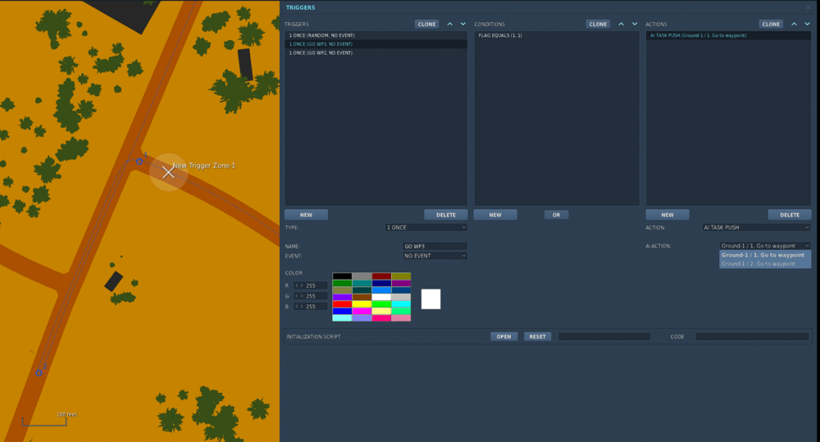Add a new action with NEW button
The height and width of the screenshot is (442, 820).
tap(667, 215)
